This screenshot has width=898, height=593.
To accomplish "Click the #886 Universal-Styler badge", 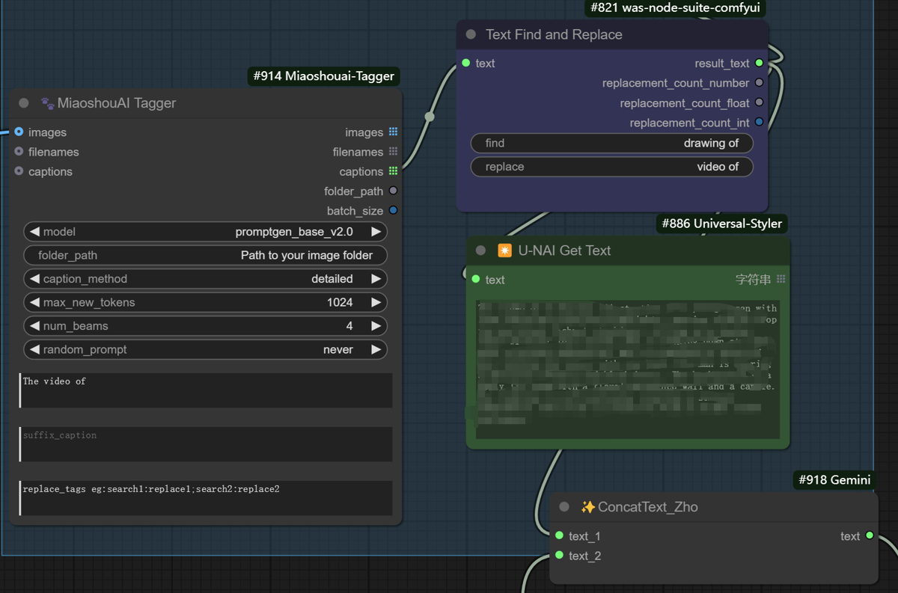I will pyautogui.click(x=721, y=224).
